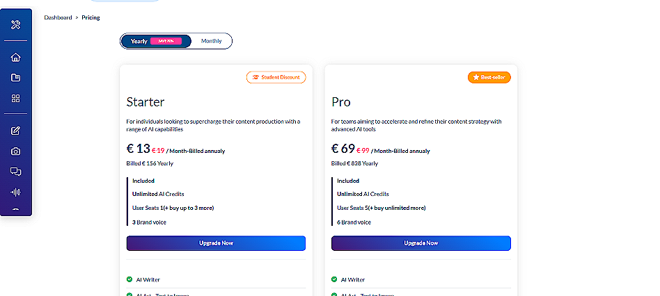660x296 pixels.
Task: Click the Pricing breadcrumb
Action: point(91,17)
